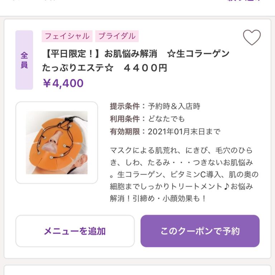Click the 提示条件 label
The width and height of the screenshot is (275, 275).
click(125, 106)
